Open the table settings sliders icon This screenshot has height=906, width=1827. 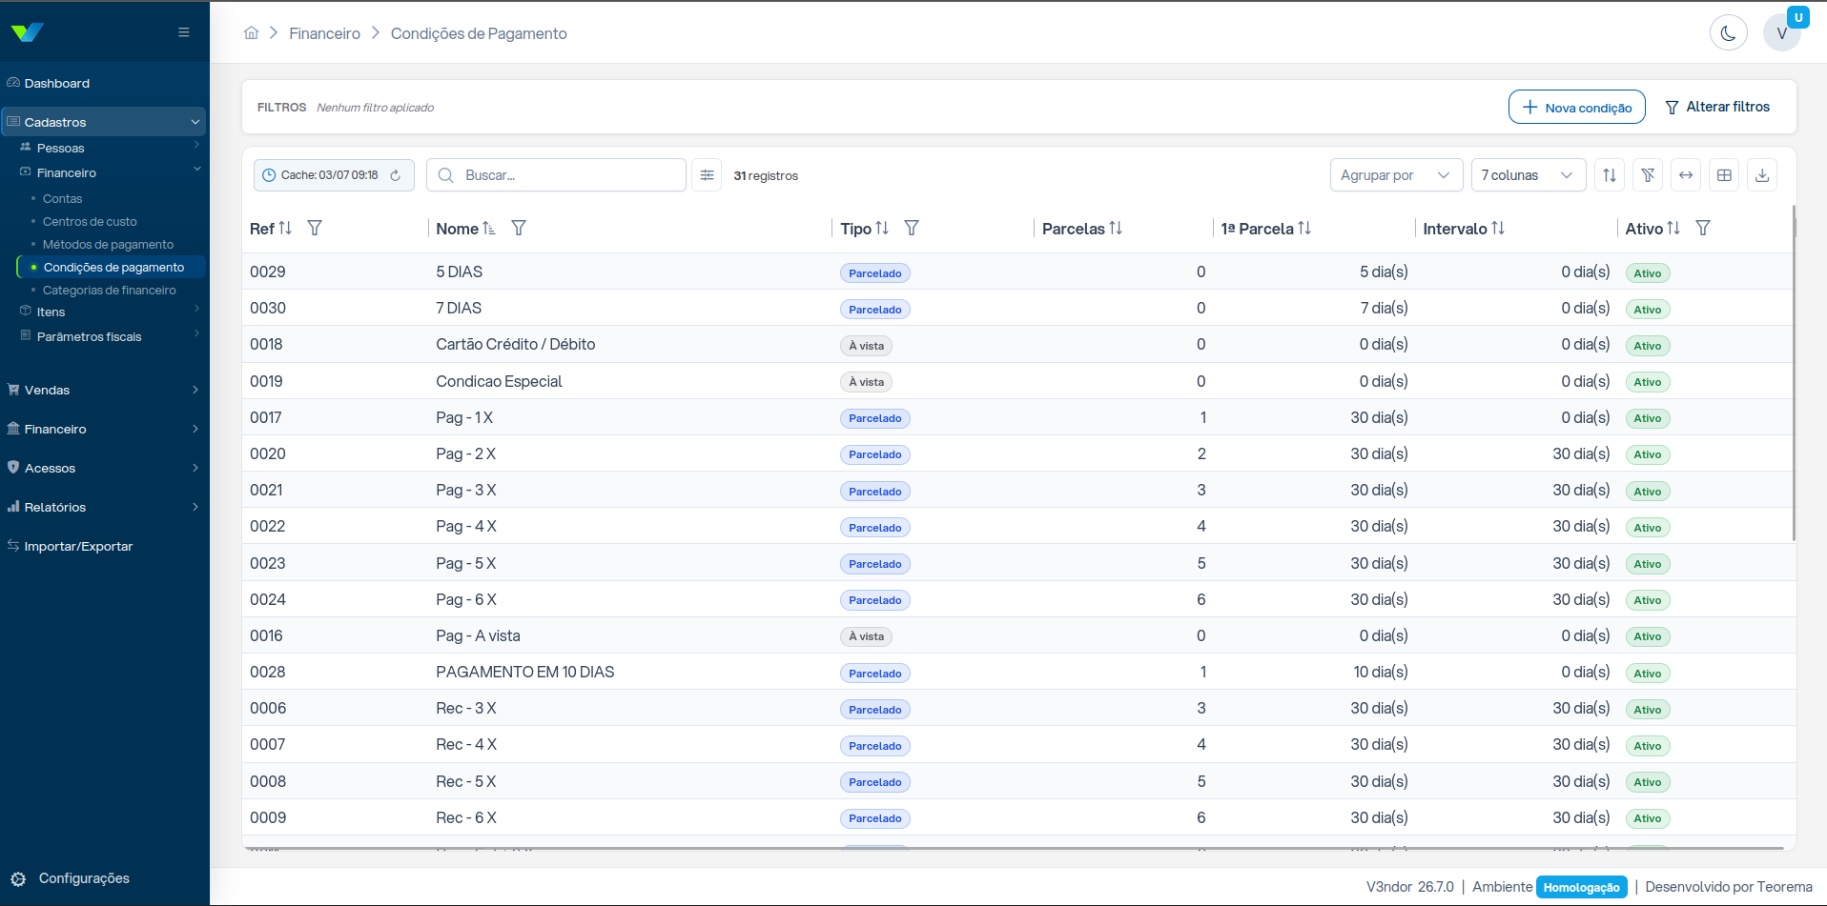tap(707, 175)
